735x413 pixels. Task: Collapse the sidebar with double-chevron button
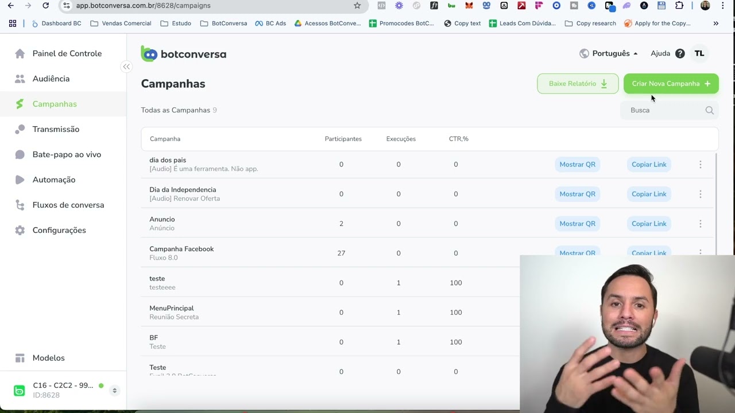126,67
